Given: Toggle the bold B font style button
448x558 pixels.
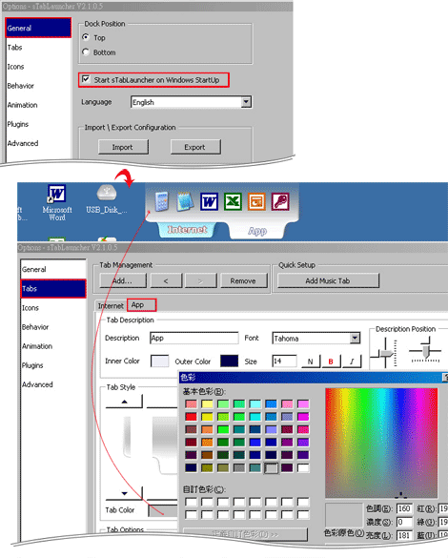Looking at the screenshot, I should coord(331,362).
